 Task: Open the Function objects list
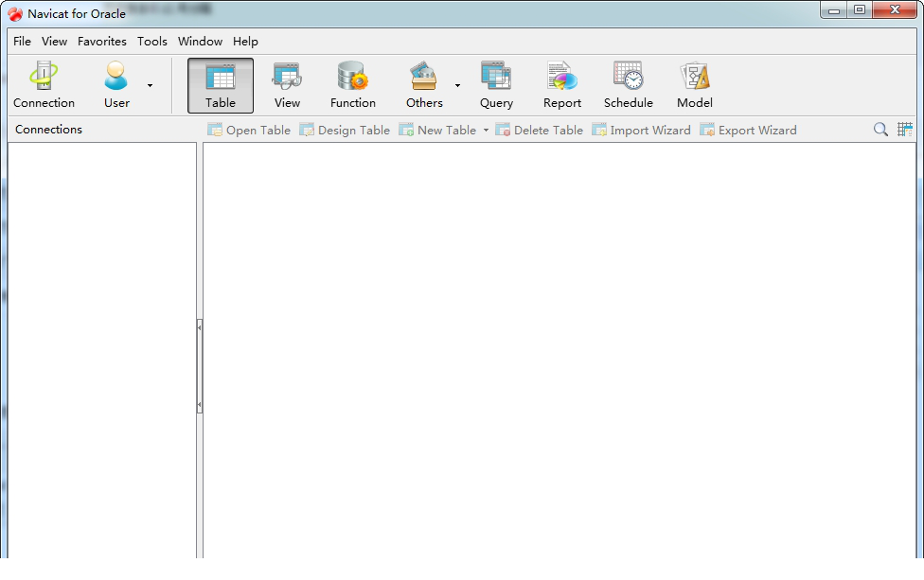pos(352,85)
